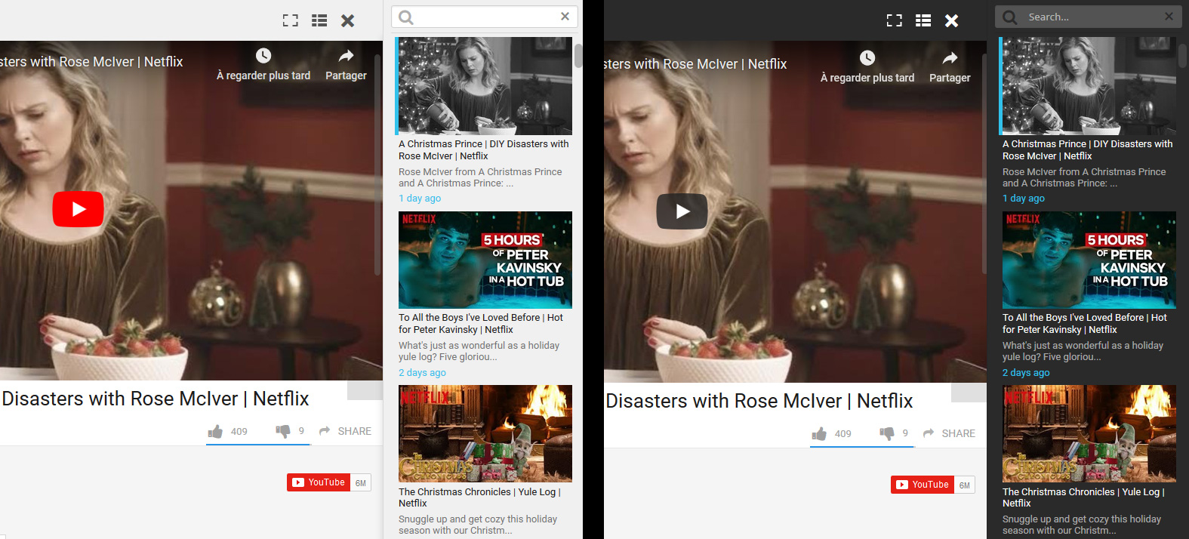
Task: Click 'A Christmas Prince | DIY Disasters' title, dark sidebar
Action: tap(1088, 149)
